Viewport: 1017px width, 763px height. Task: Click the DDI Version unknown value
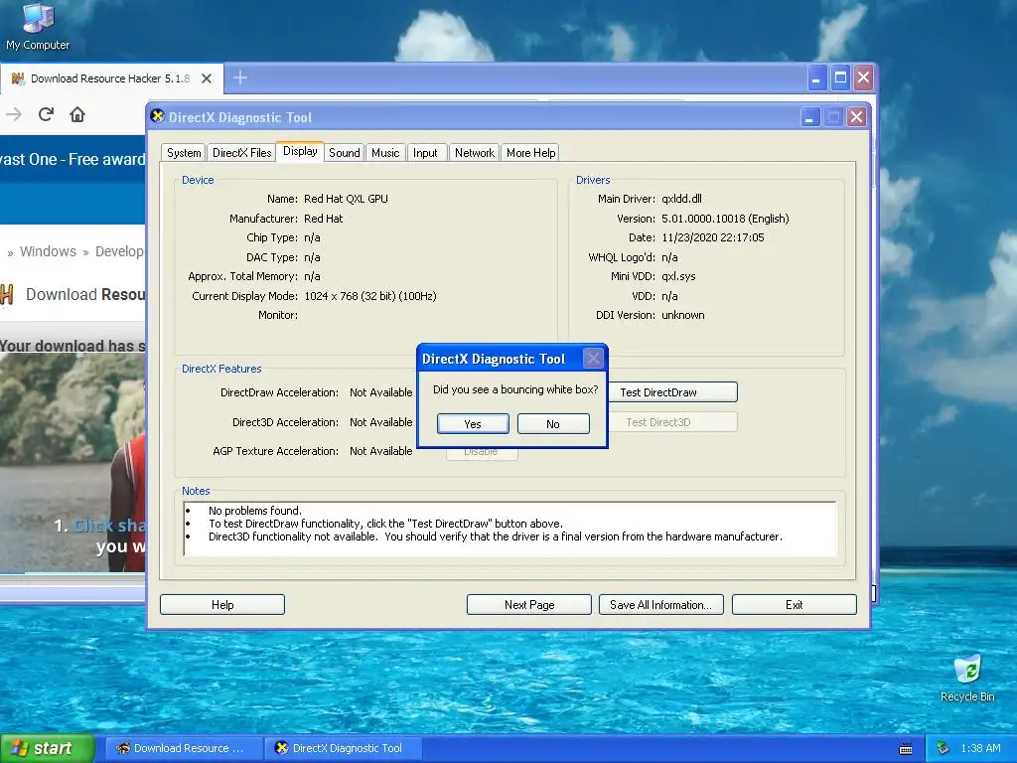click(682, 315)
